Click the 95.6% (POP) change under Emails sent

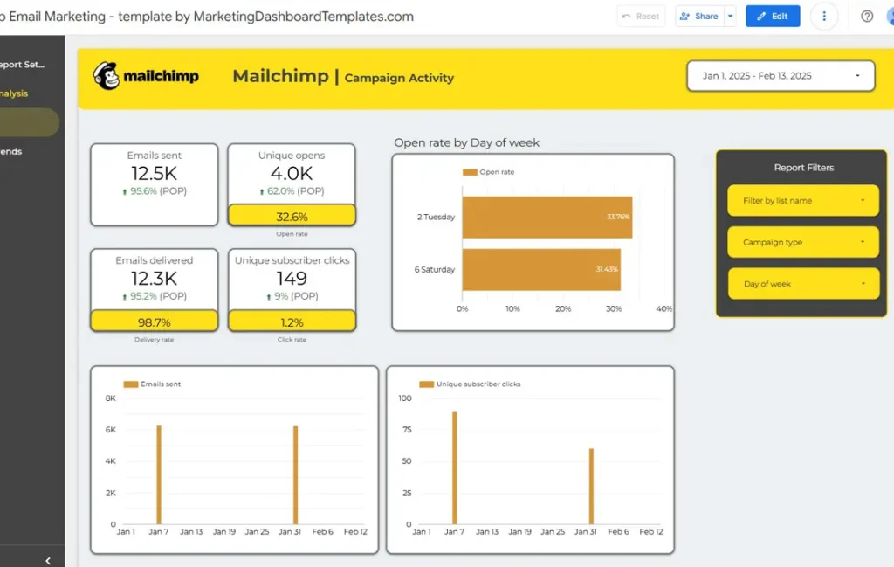click(x=154, y=191)
